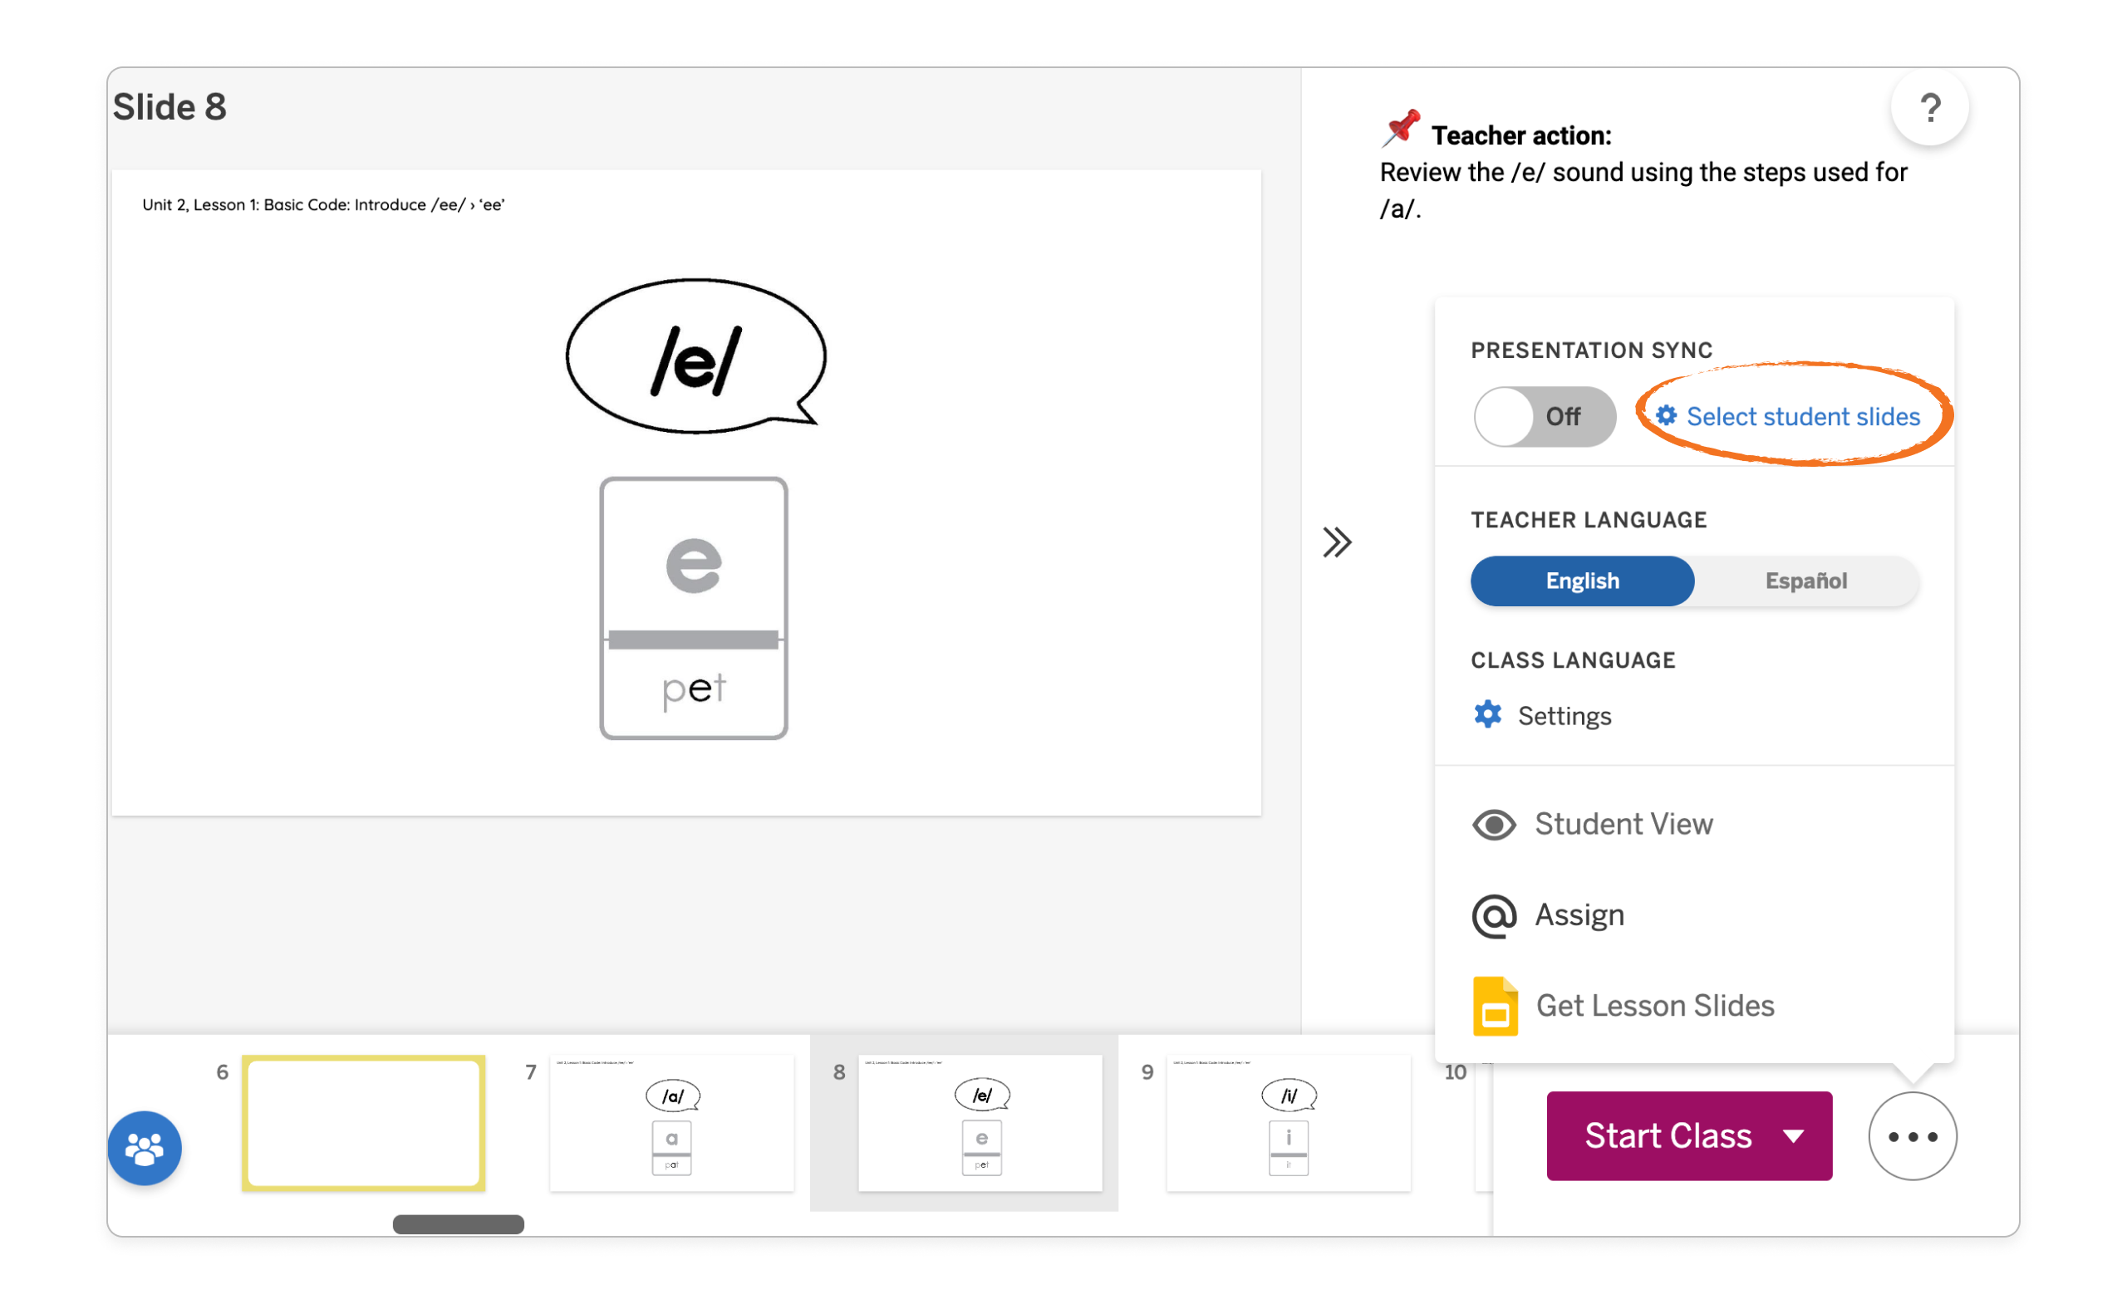The width and height of the screenshot is (2127, 1304).
Task: Open the three-dot more options menu
Action: tap(1912, 1135)
